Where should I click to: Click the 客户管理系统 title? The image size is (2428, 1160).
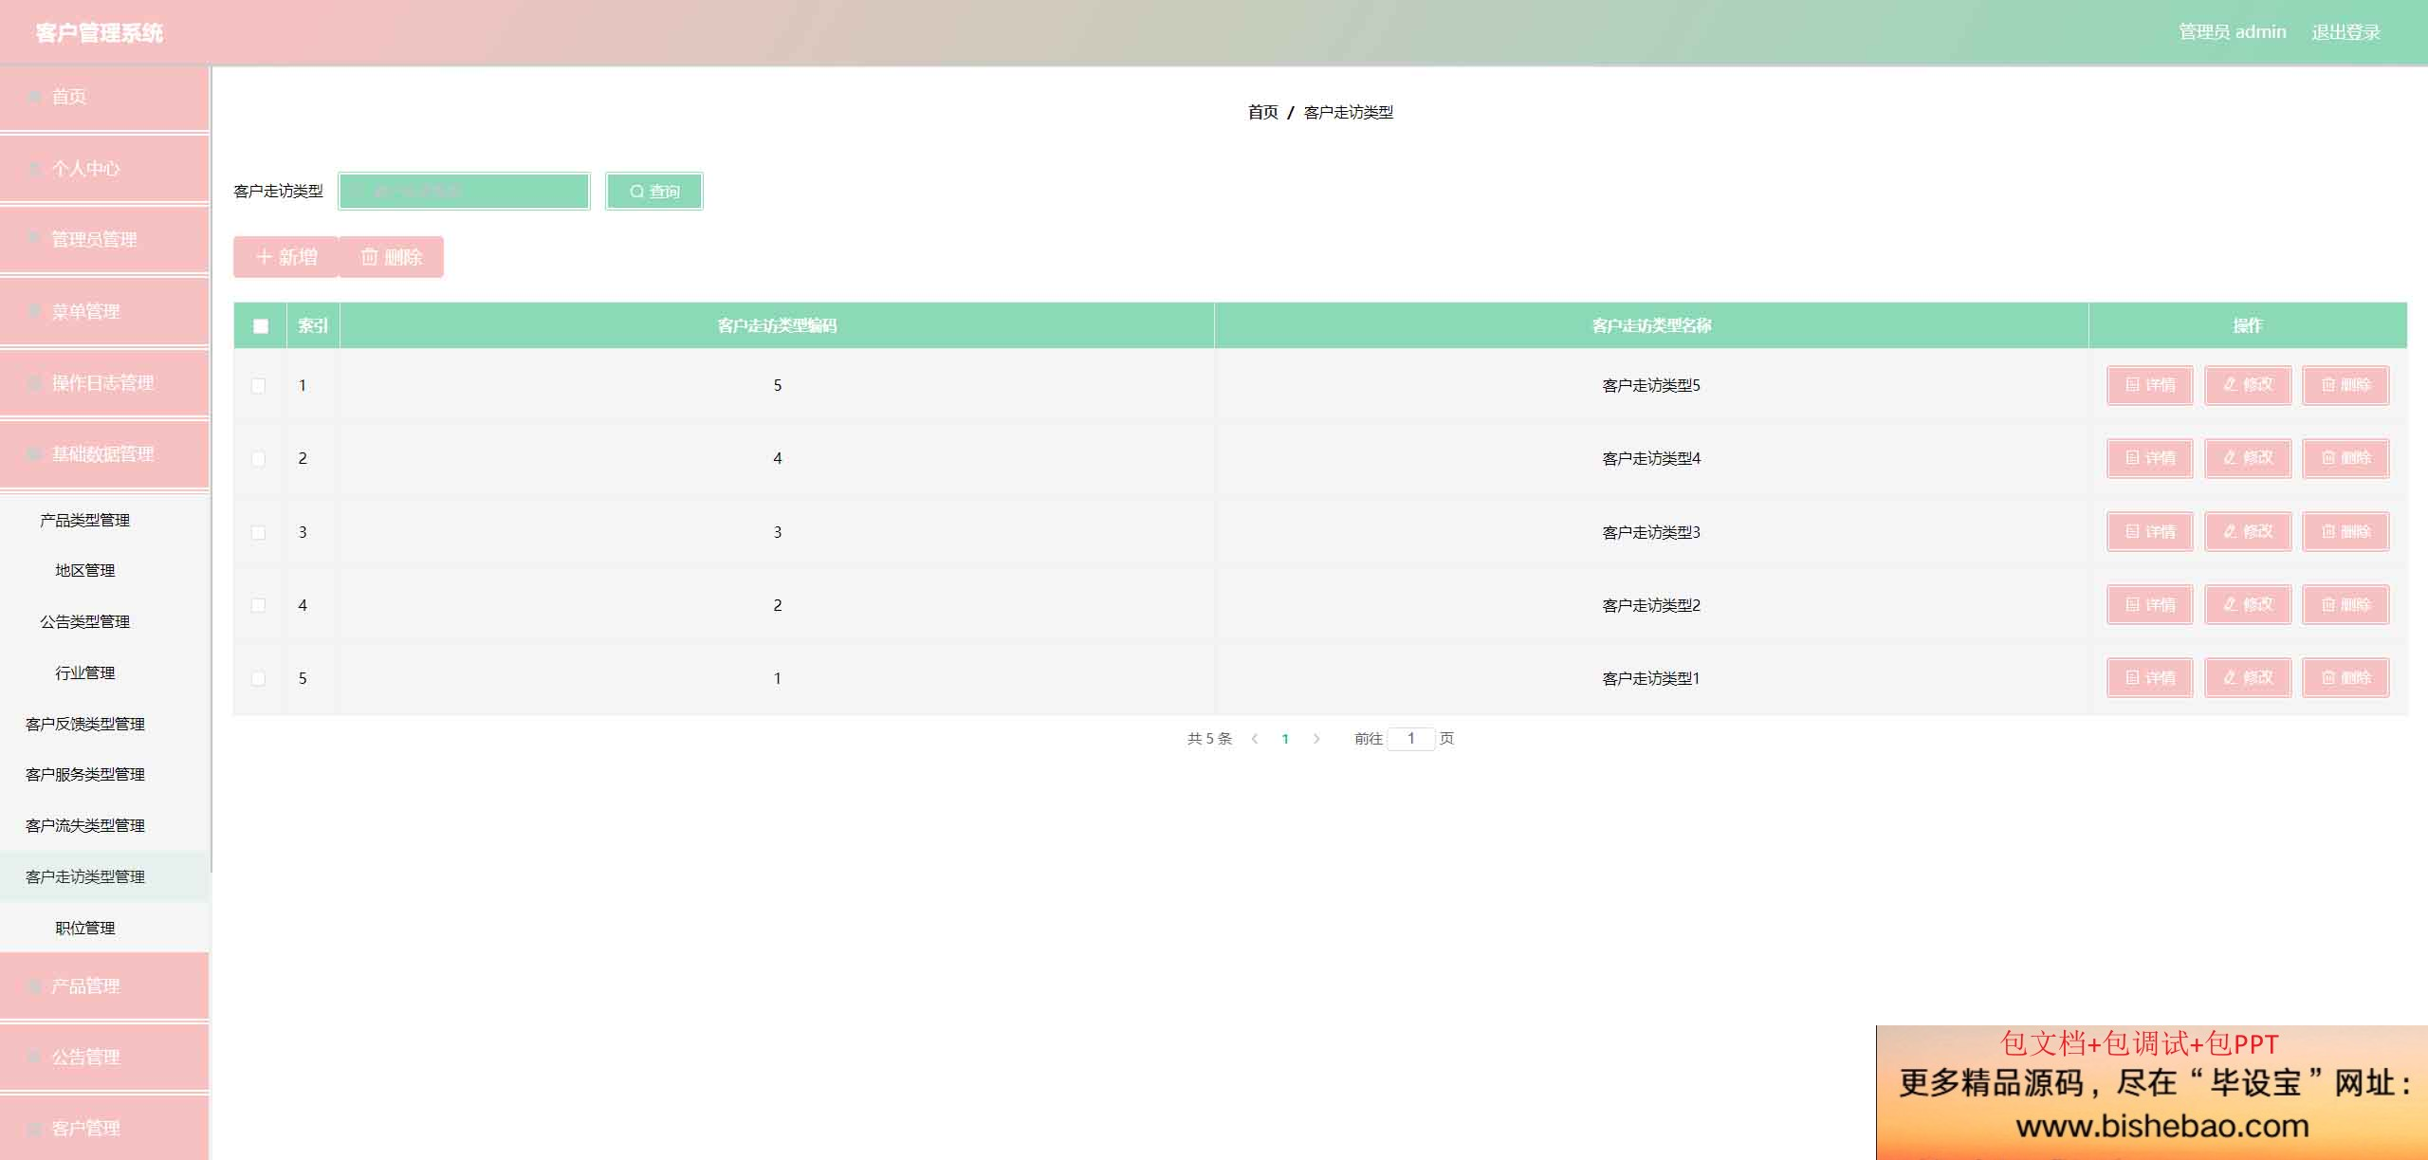(x=100, y=33)
